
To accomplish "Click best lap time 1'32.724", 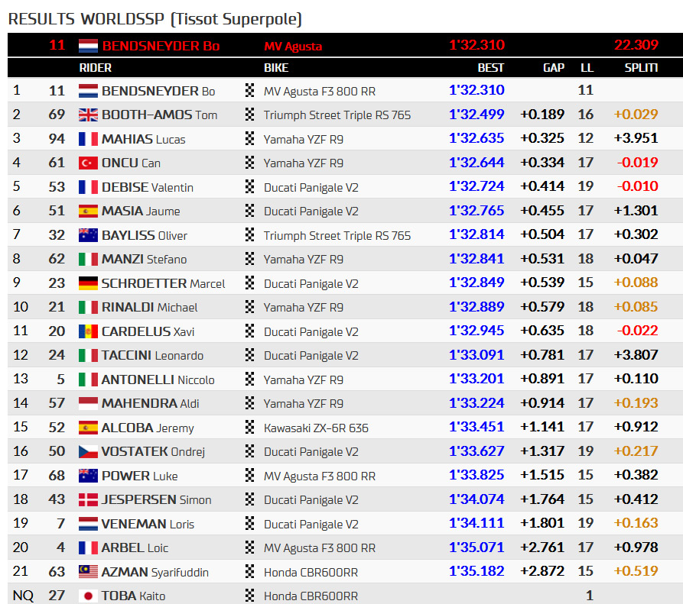I will click(x=476, y=186).
